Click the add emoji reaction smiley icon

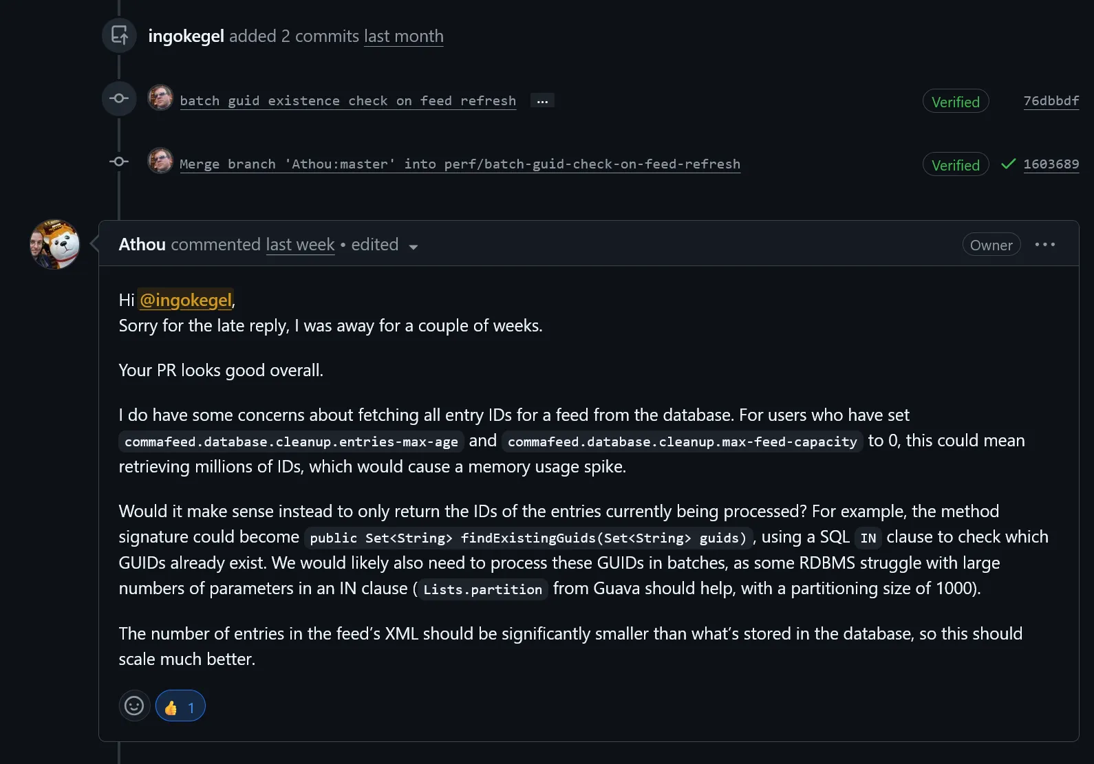click(134, 706)
